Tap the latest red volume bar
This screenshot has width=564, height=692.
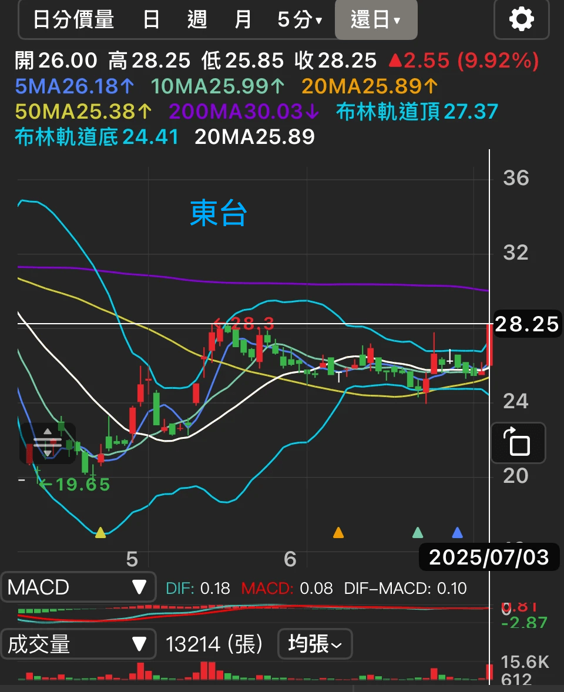pos(489,671)
